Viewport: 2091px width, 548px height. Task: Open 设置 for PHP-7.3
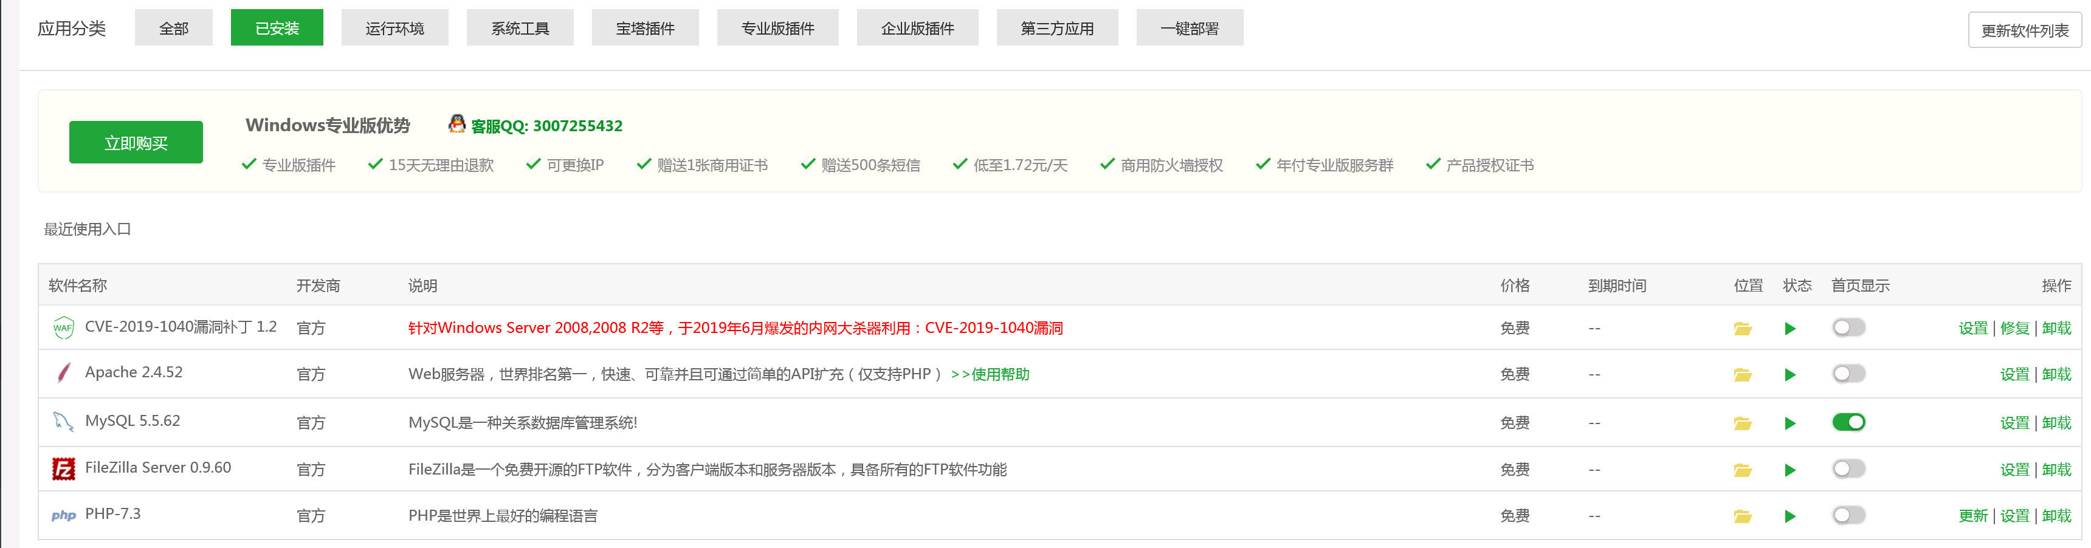point(2014,516)
